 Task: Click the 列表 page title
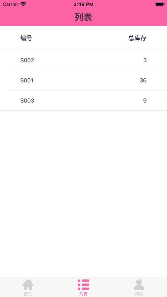(83, 17)
